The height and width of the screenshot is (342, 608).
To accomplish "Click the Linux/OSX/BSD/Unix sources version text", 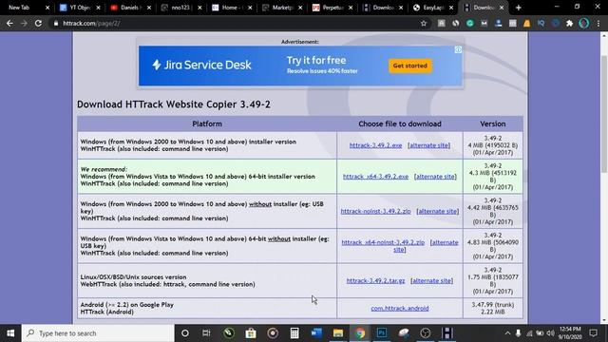I will point(133,276).
